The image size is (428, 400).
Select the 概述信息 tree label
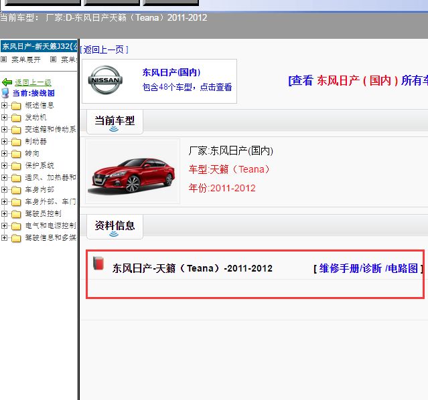pyautogui.click(x=40, y=105)
